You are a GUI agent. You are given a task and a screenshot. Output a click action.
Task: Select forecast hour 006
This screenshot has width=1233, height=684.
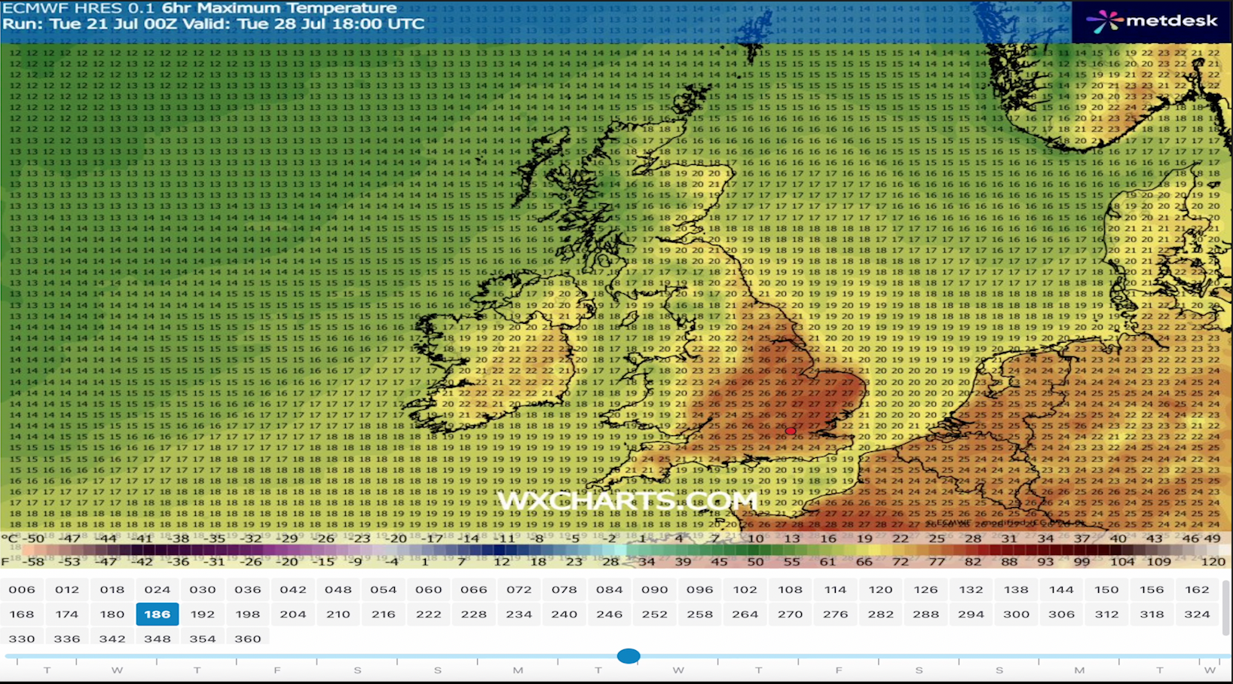22,590
